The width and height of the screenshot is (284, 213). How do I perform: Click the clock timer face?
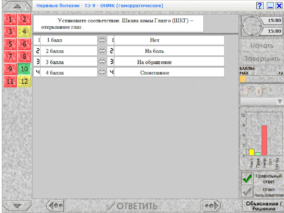point(252,26)
